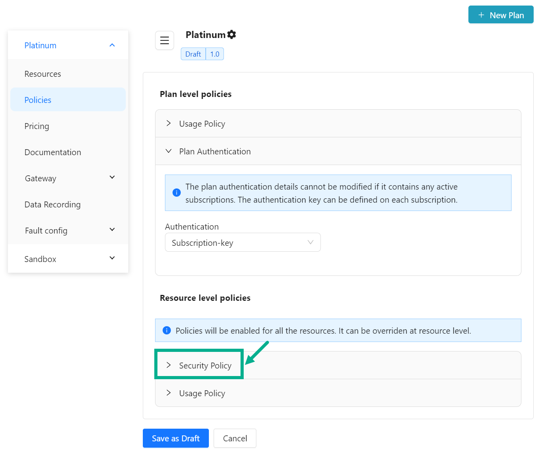Collapse the Platinum sidebar section
Screen dimensions: 540x454
(x=112, y=46)
